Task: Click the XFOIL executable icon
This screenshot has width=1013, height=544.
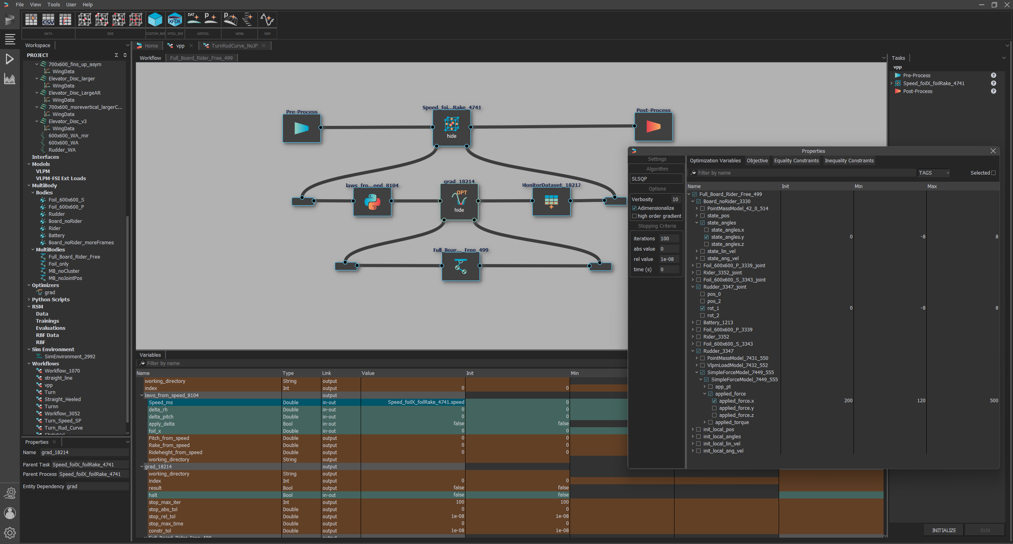Action: [x=175, y=19]
